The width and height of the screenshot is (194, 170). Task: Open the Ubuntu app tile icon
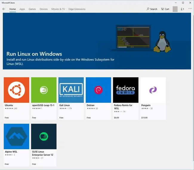click(x=16, y=90)
